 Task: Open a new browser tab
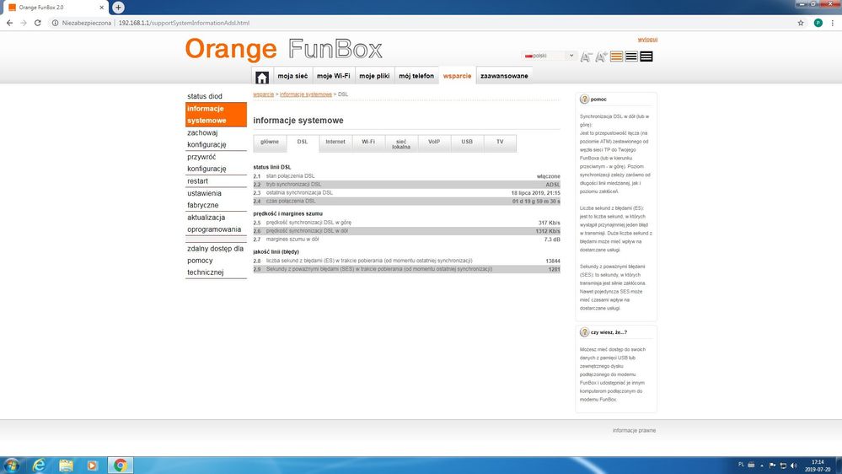[x=118, y=8]
